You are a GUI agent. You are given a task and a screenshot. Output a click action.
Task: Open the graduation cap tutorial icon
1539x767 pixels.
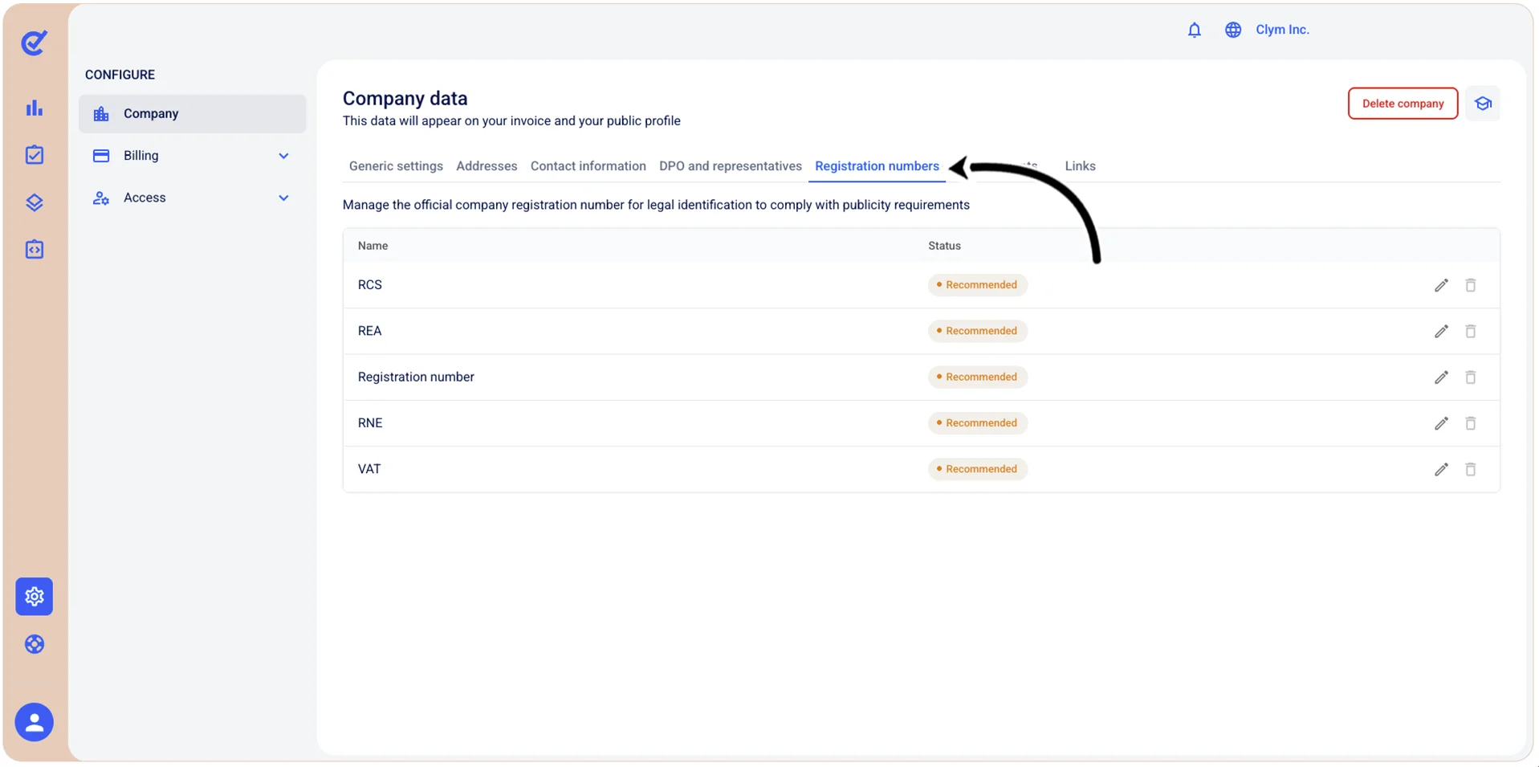(1483, 104)
